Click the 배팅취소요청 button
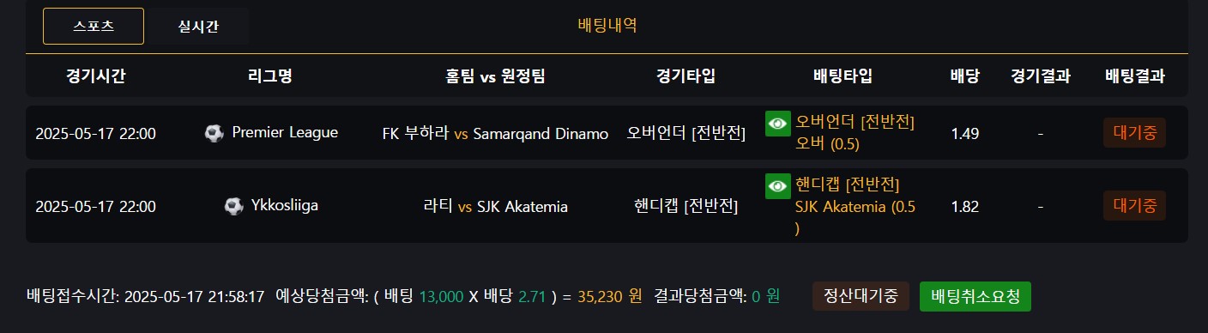Image resolution: width=1208 pixels, height=333 pixels. 975,296
